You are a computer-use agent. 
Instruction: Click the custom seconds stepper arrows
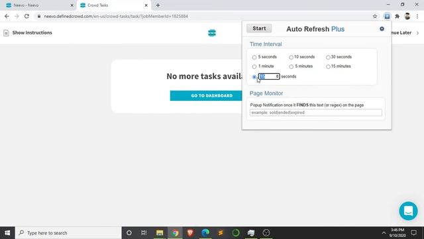tap(277, 76)
